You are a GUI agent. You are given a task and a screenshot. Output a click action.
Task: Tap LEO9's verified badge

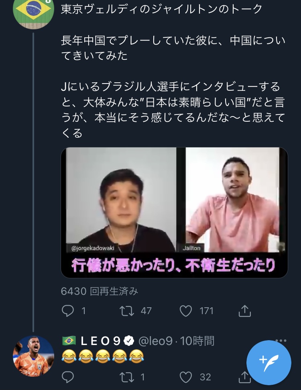[x=128, y=341]
